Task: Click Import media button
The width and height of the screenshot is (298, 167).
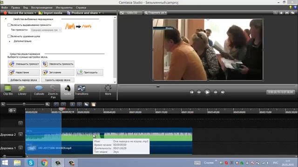Action: pos(50,13)
